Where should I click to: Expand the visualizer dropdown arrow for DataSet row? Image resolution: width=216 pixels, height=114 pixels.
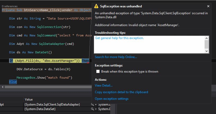96,109
